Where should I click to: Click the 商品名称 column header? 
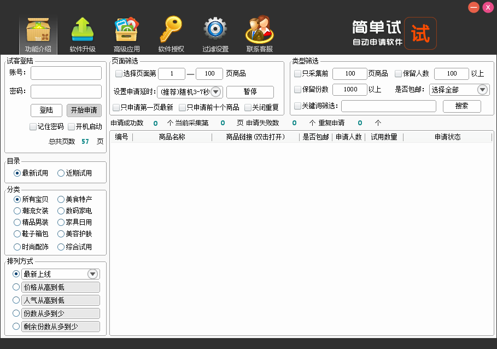click(x=172, y=137)
